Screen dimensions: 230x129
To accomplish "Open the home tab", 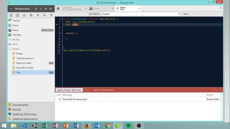I will 58,9.
